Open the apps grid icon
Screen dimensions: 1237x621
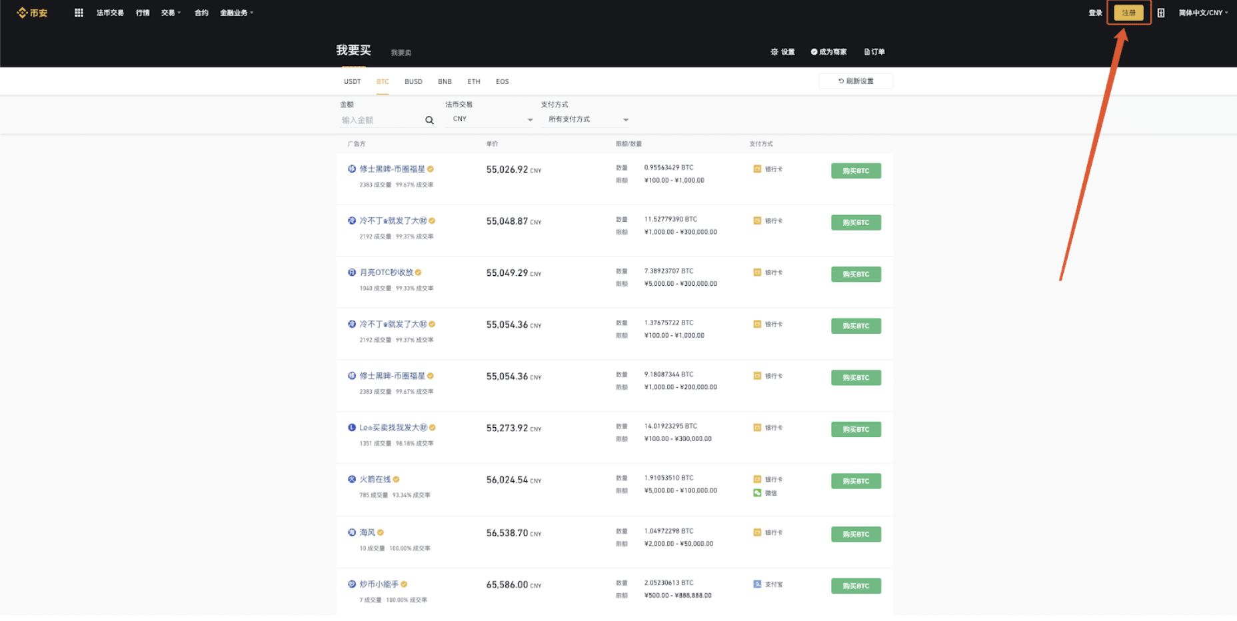(x=79, y=13)
